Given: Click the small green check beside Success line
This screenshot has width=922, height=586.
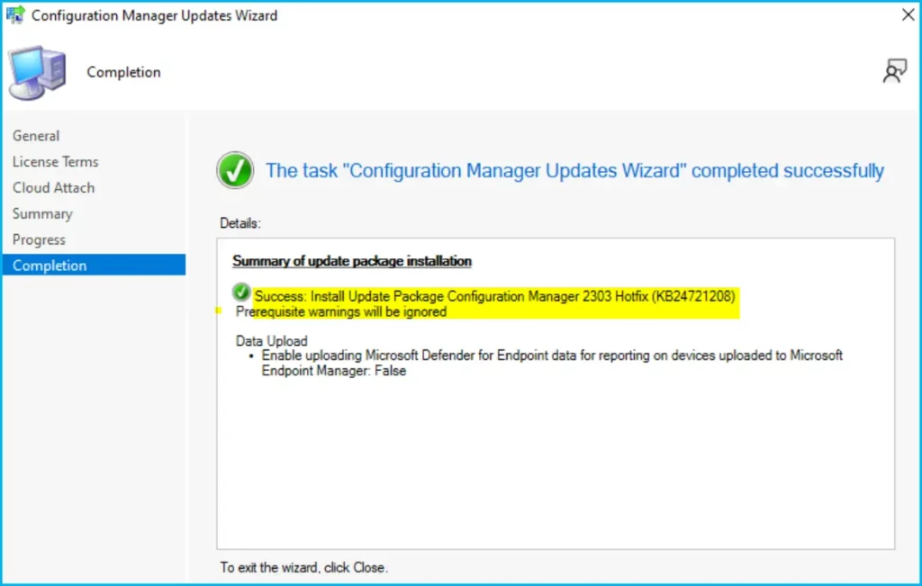Looking at the screenshot, I should [x=241, y=293].
